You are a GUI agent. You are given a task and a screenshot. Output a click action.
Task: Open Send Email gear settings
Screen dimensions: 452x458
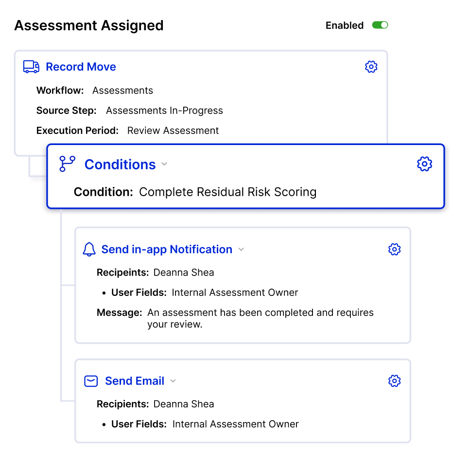[x=394, y=381]
